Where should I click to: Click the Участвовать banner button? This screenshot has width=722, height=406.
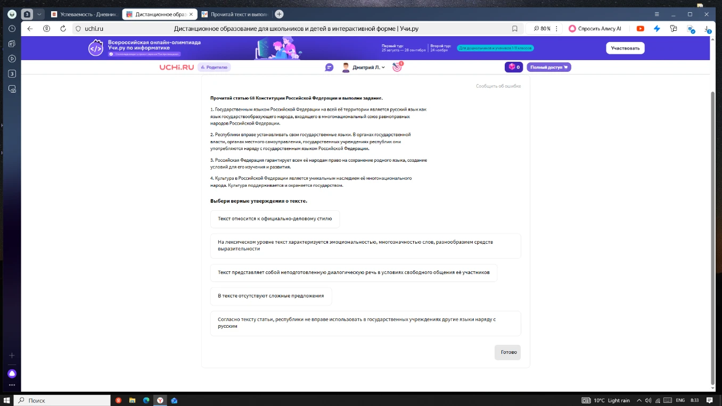(625, 48)
